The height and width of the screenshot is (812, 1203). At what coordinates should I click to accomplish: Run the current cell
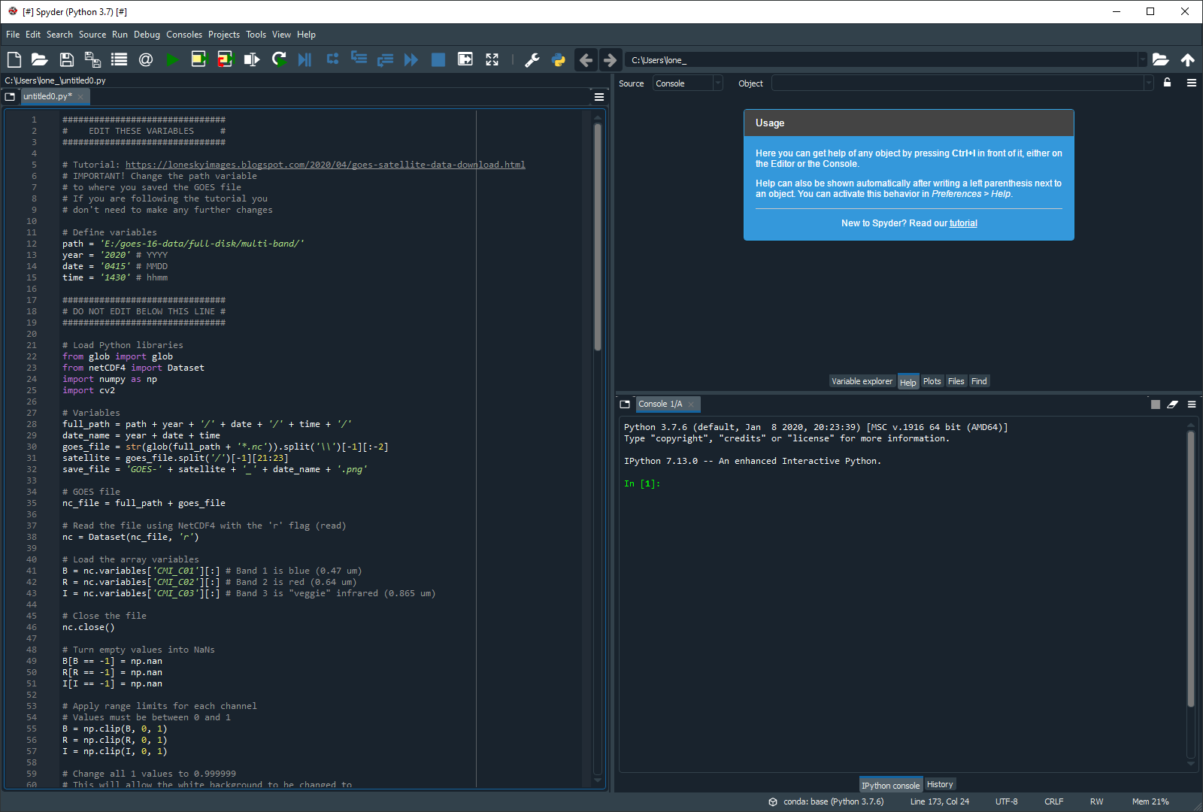coord(198,59)
